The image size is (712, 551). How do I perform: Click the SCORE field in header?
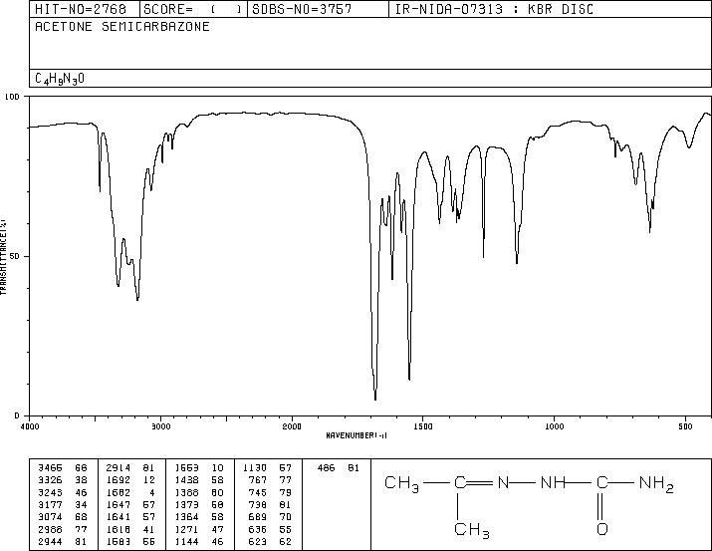[193, 9]
